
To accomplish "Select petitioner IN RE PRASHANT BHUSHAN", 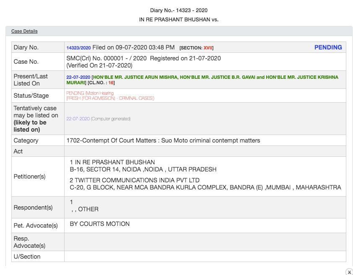I will pos(114,162).
